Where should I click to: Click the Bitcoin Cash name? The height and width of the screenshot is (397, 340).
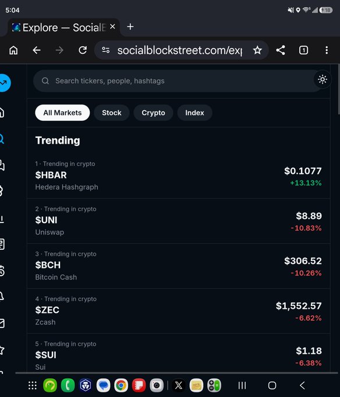[56, 277]
